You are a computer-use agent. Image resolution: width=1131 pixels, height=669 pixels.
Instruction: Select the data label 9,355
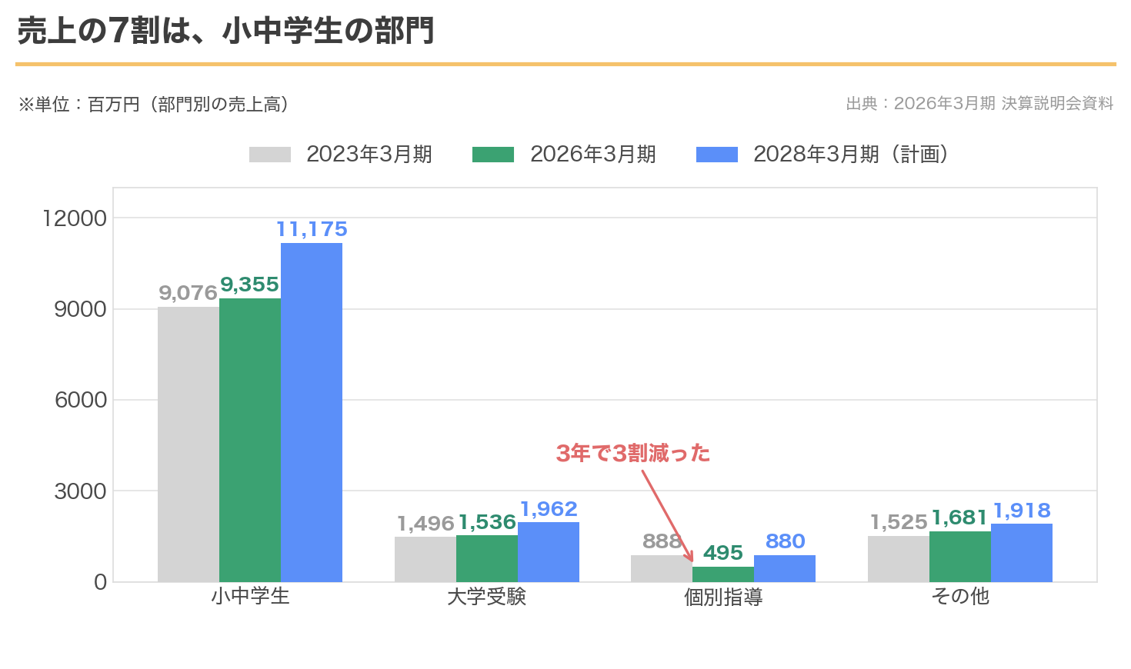pyautogui.click(x=249, y=285)
